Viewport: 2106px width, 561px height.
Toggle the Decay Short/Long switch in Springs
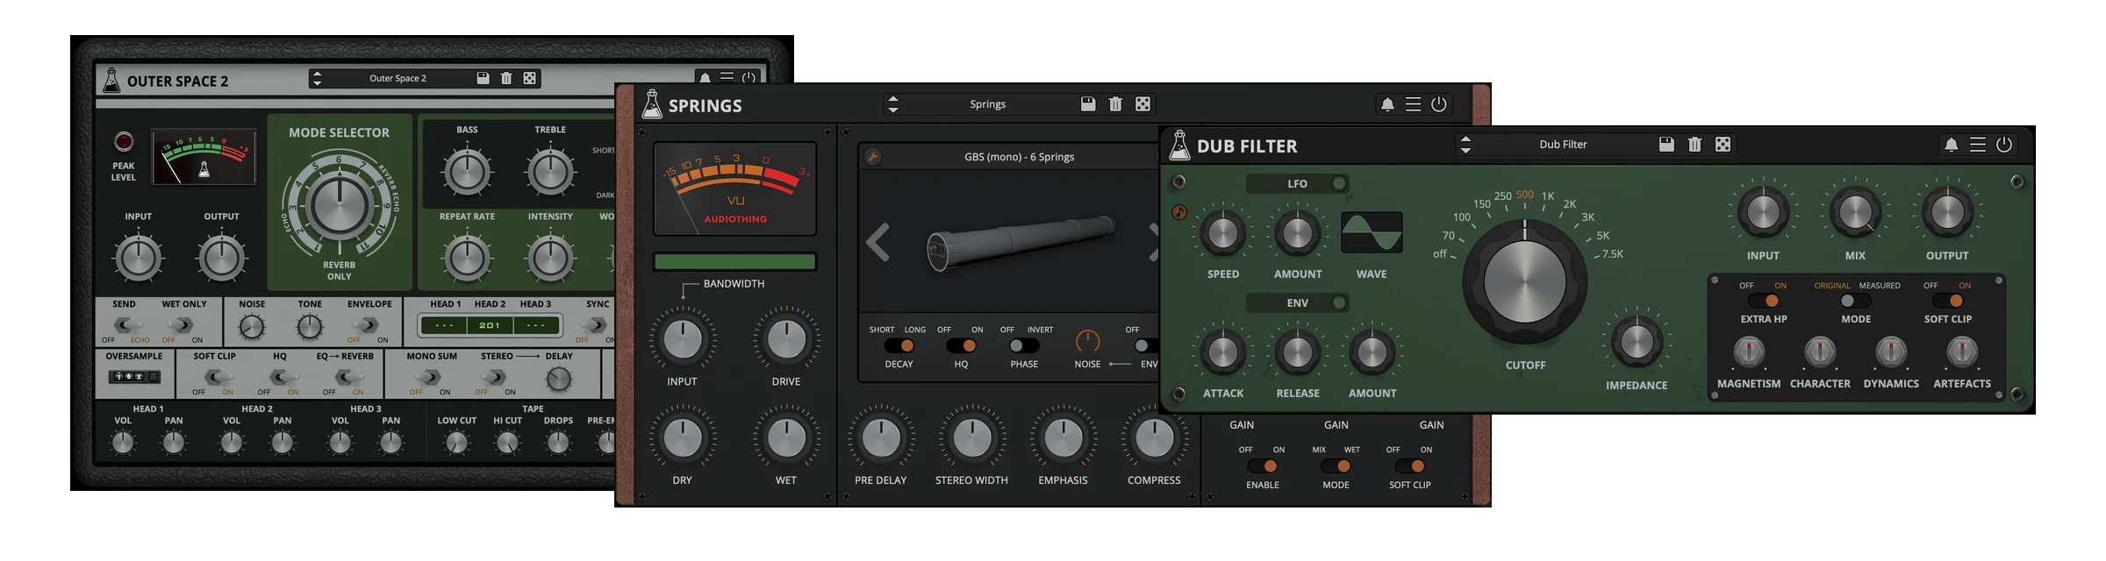[x=899, y=345]
